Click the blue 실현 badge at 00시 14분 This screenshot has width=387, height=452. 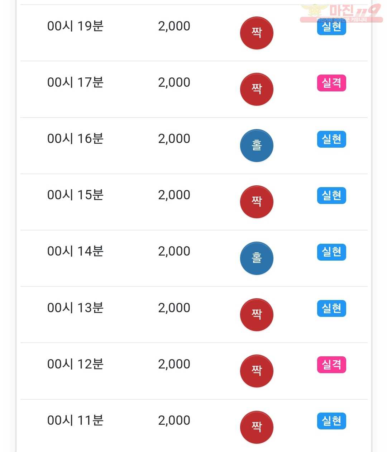coord(331,252)
